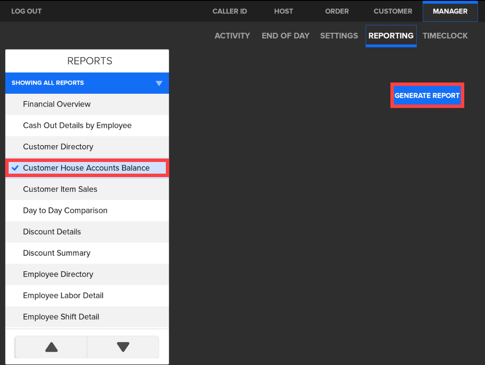485x365 pixels.
Task: Switch to the Host tab
Action: [283, 11]
